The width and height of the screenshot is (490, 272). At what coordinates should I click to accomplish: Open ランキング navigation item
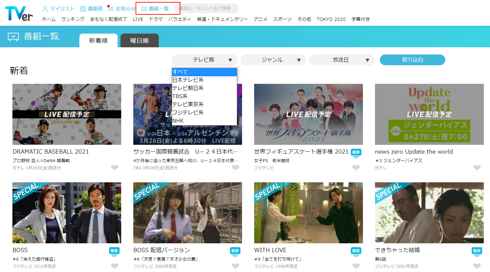pyautogui.click(x=73, y=19)
